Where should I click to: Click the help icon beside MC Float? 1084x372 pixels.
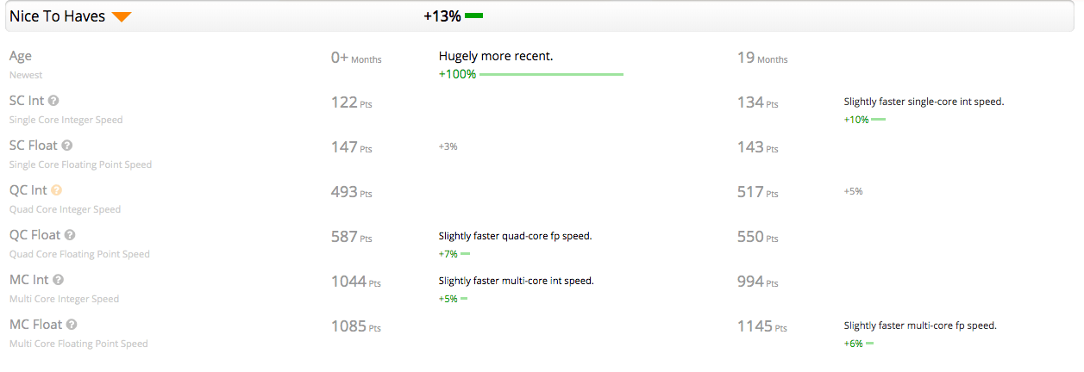pyautogui.click(x=72, y=325)
